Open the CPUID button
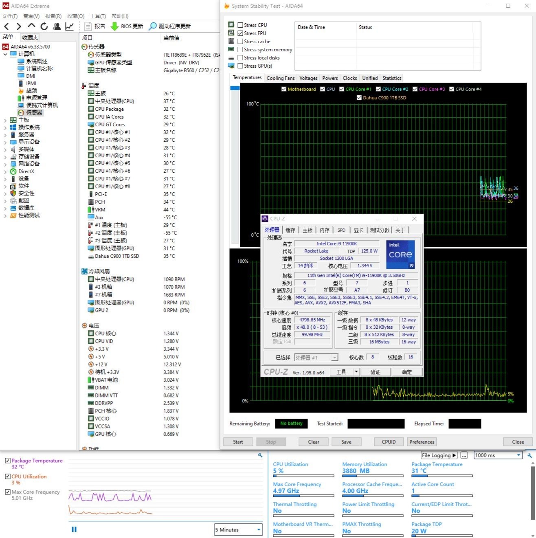Image resolution: width=536 pixels, height=538 pixels. point(389,442)
